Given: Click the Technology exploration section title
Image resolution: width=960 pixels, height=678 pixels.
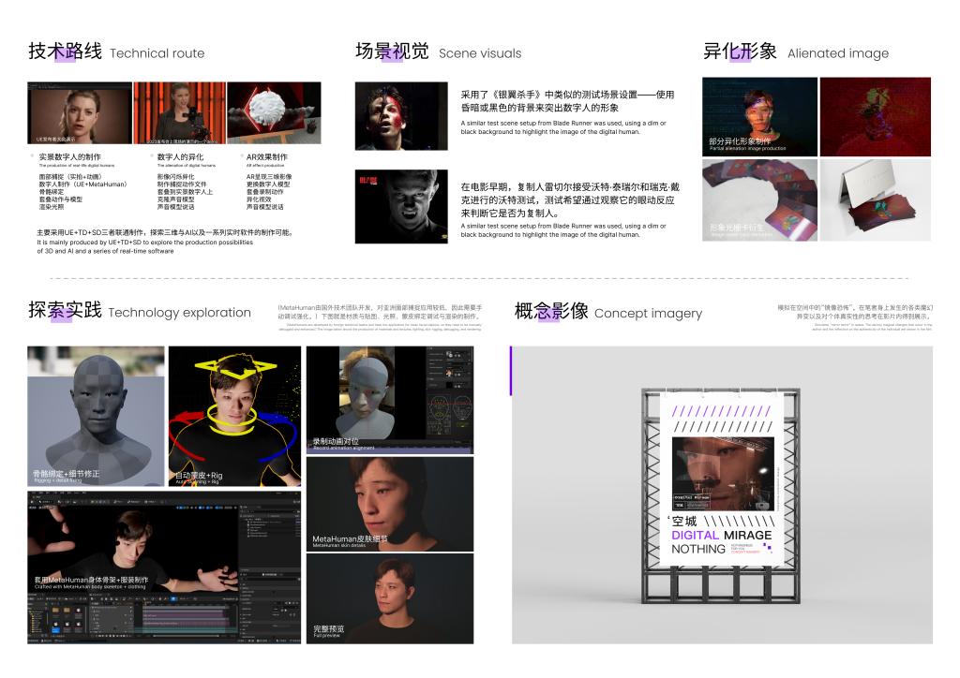Looking at the screenshot, I should (140, 311).
